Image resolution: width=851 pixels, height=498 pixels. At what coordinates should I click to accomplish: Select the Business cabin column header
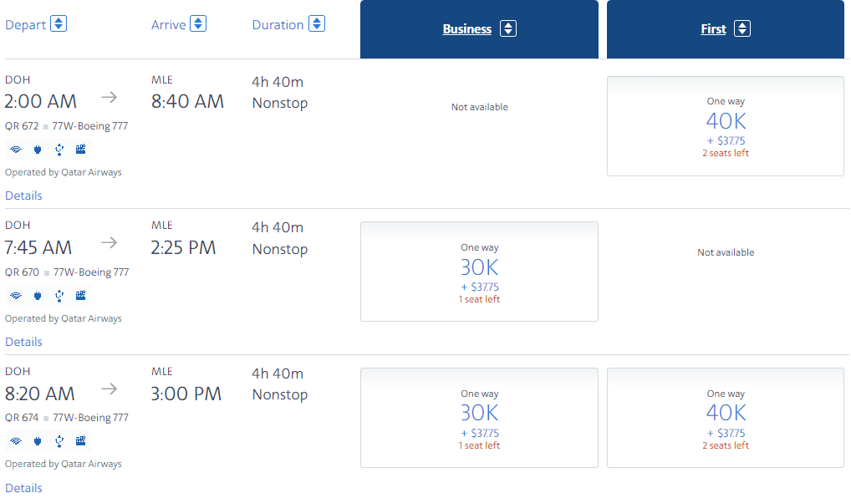pos(466,29)
